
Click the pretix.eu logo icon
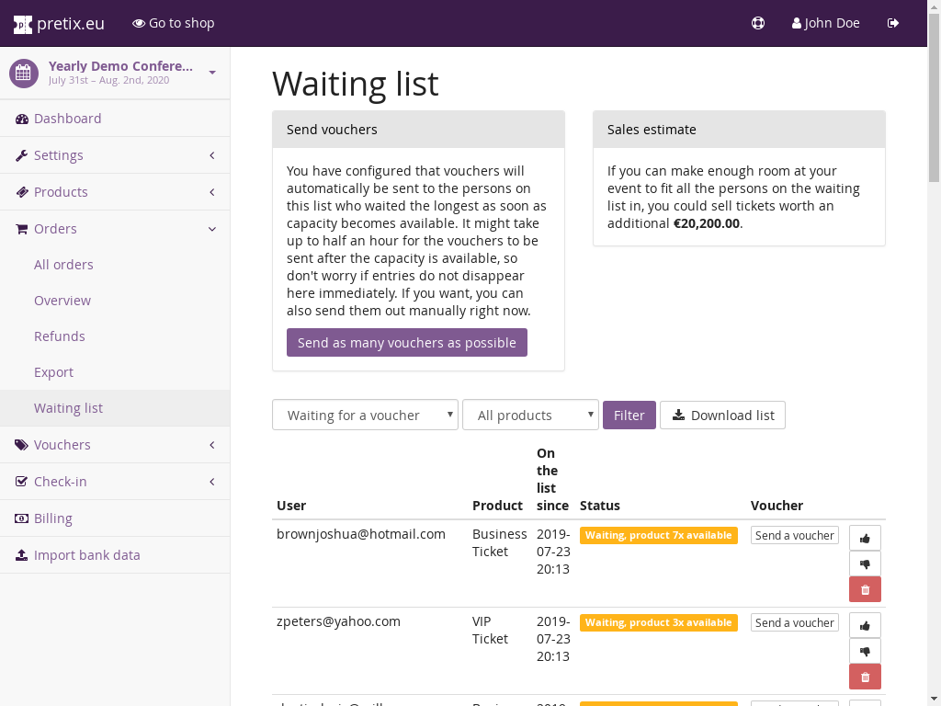pyautogui.click(x=23, y=24)
